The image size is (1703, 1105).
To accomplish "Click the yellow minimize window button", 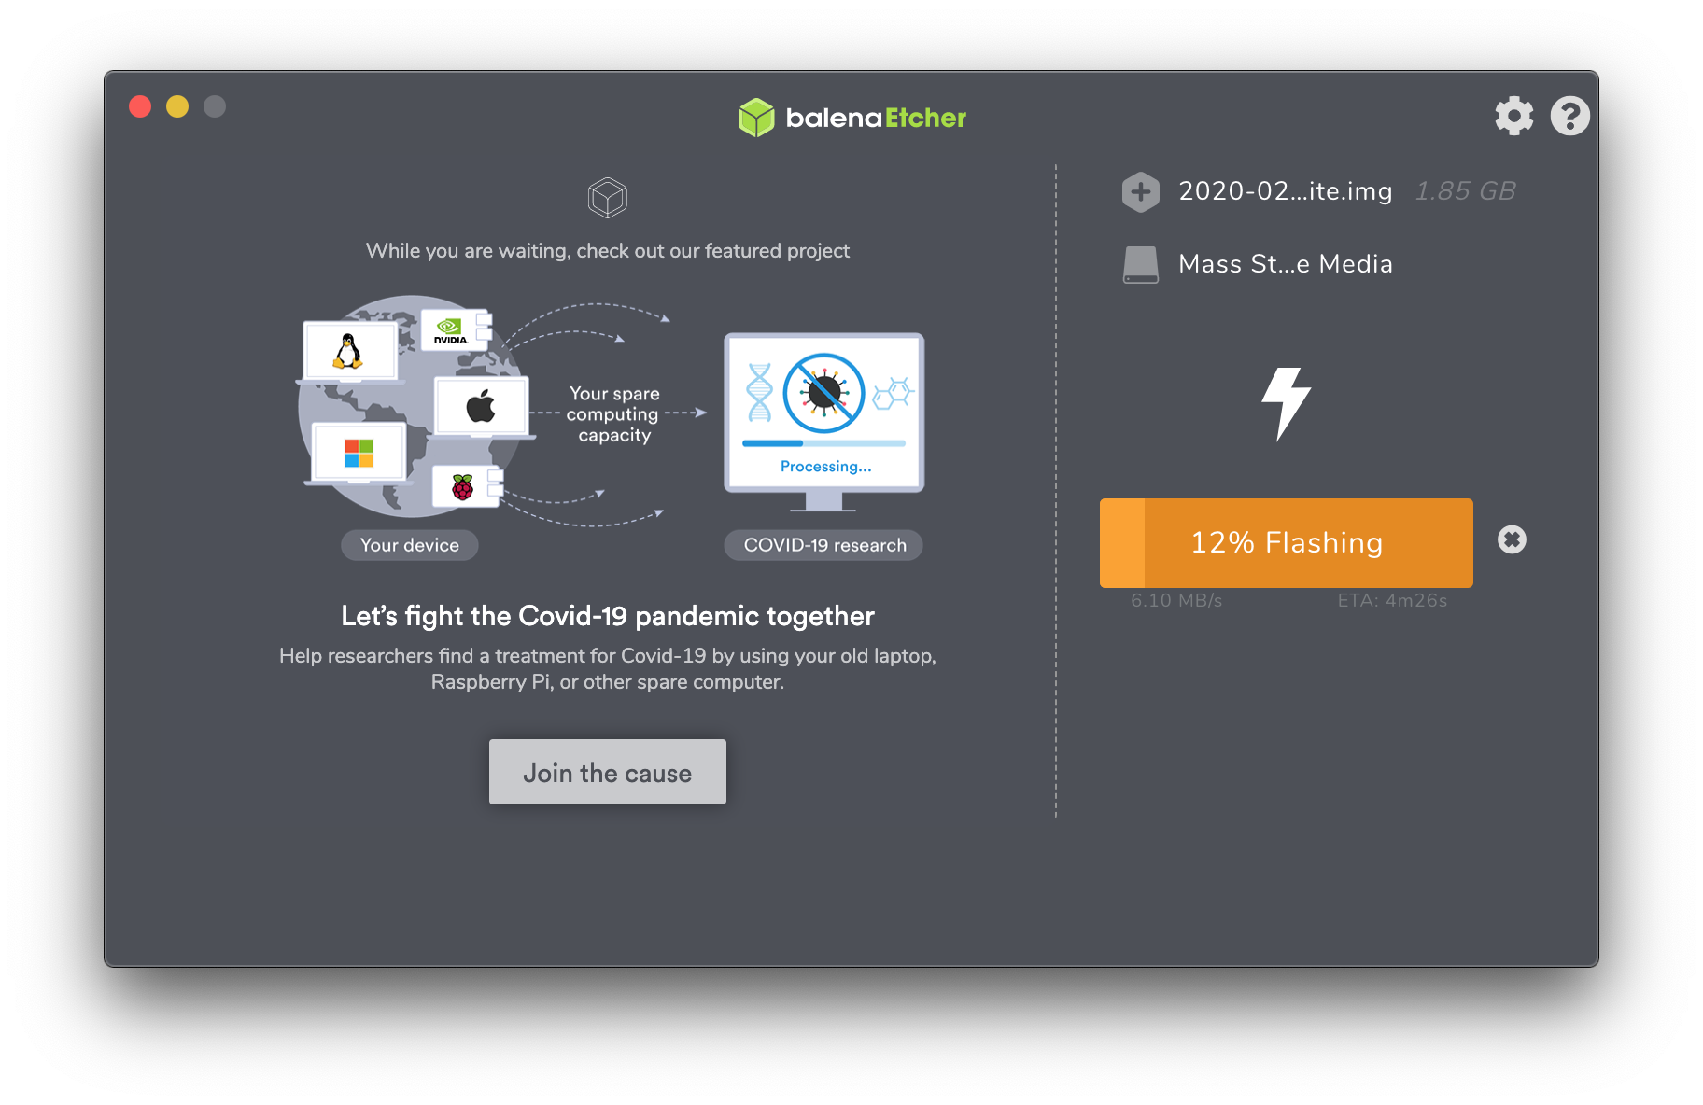I will point(177,106).
